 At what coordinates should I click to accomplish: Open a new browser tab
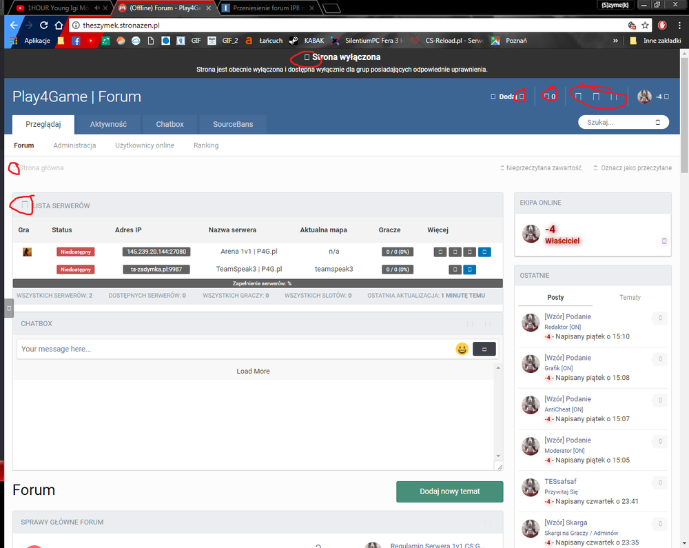(331, 8)
